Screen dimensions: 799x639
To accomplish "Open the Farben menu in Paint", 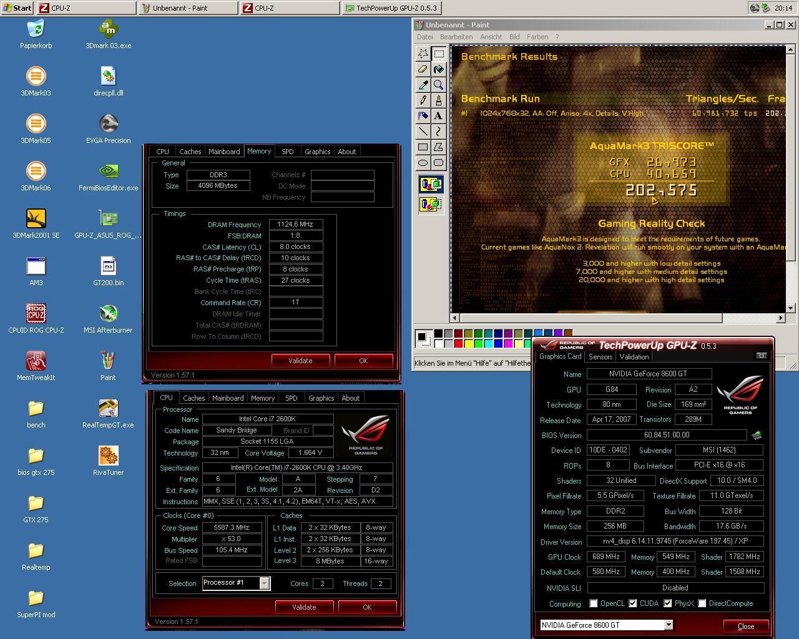I will point(537,37).
